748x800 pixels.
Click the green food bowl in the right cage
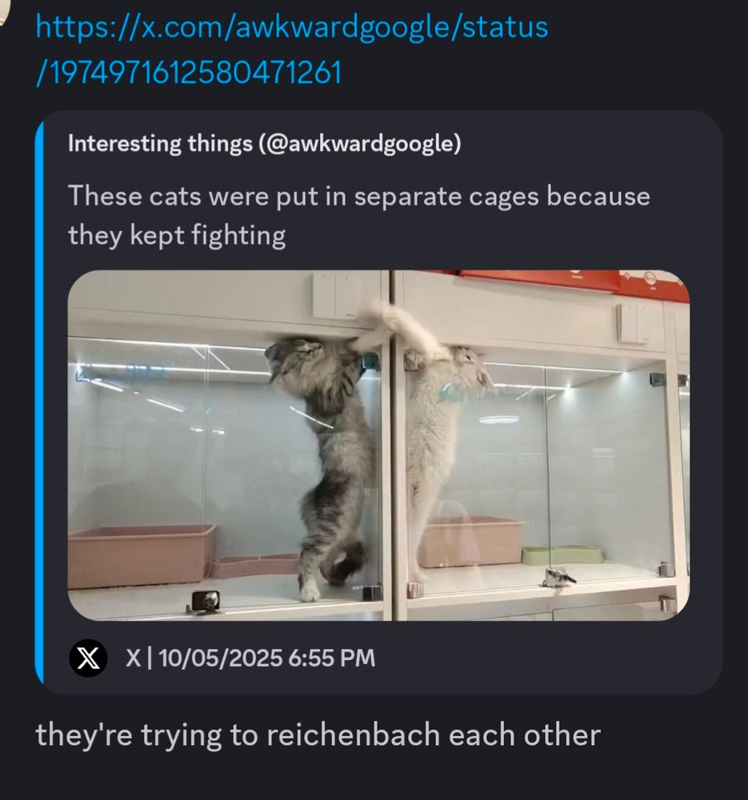[562, 554]
